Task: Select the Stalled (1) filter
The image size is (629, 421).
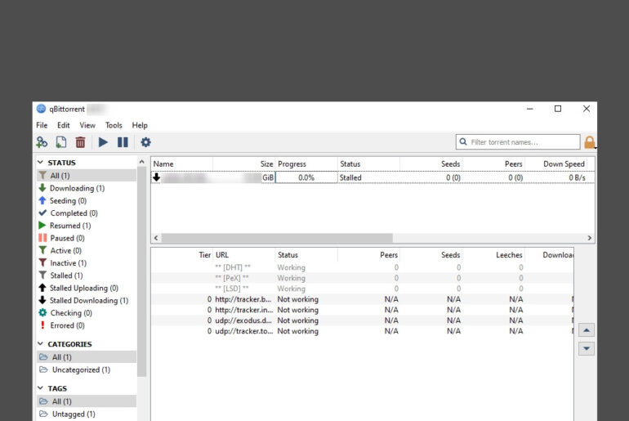Action: [87, 275]
